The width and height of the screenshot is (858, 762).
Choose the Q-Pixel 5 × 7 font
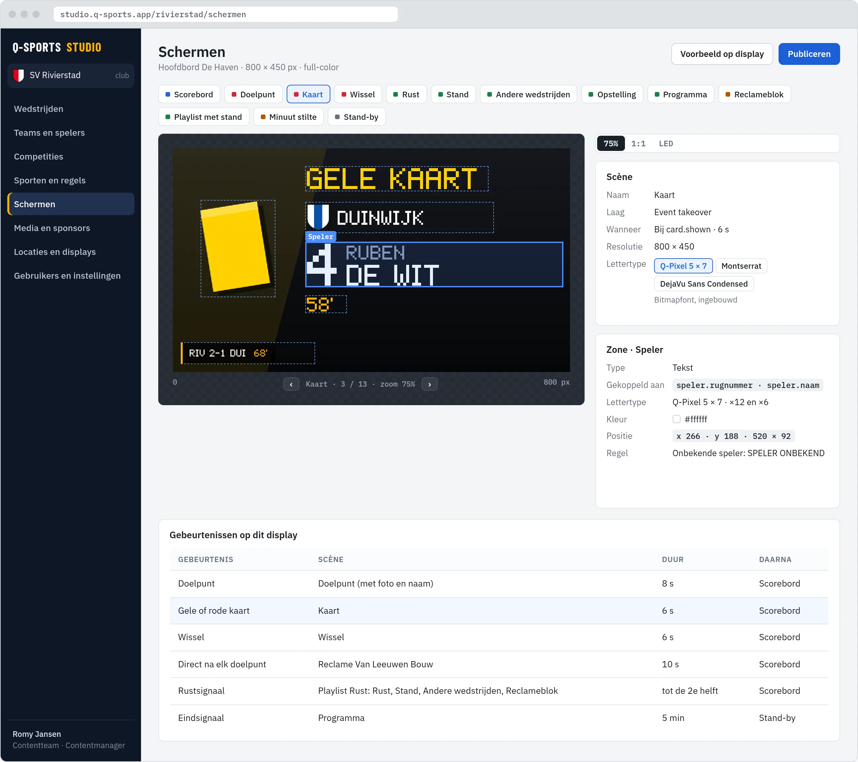click(683, 266)
